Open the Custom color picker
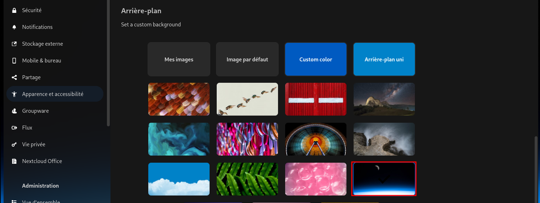Image resolution: width=540 pixels, height=203 pixels. click(316, 60)
